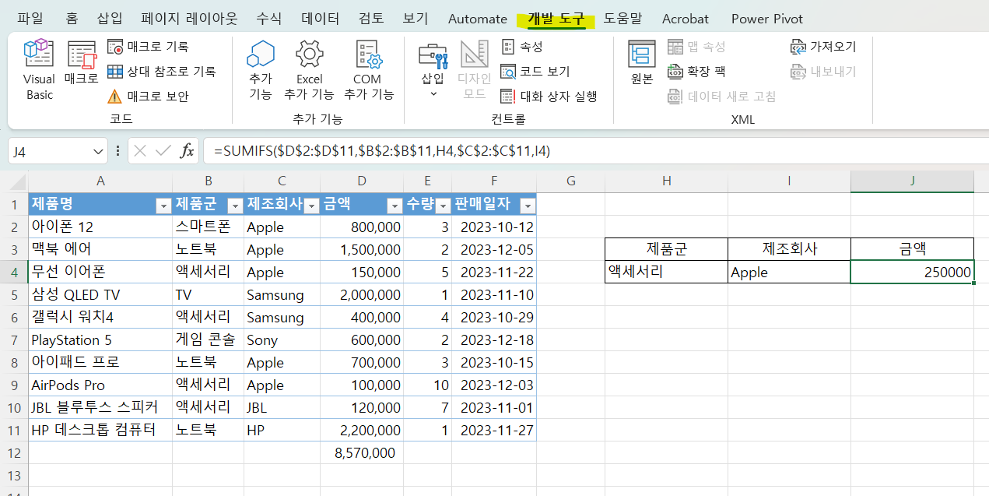Click the enter formula checkmark icon
989x496 pixels.
(163, 151)
